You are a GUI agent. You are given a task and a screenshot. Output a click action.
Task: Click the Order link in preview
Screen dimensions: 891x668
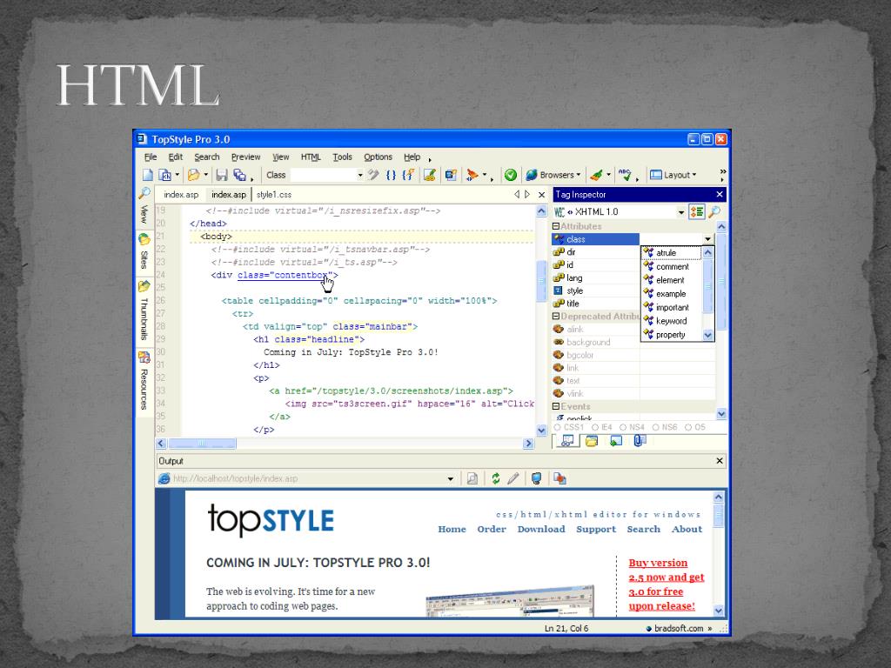click(x=492, y=530)
